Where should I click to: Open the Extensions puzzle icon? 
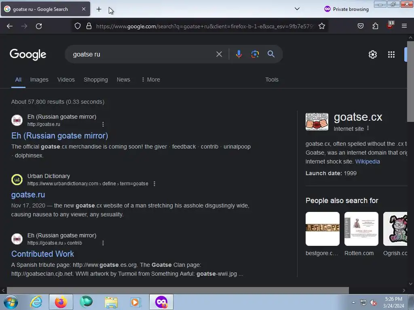[x=375, y=26]
